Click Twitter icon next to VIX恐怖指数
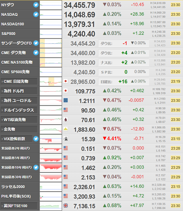 (36, 139)
